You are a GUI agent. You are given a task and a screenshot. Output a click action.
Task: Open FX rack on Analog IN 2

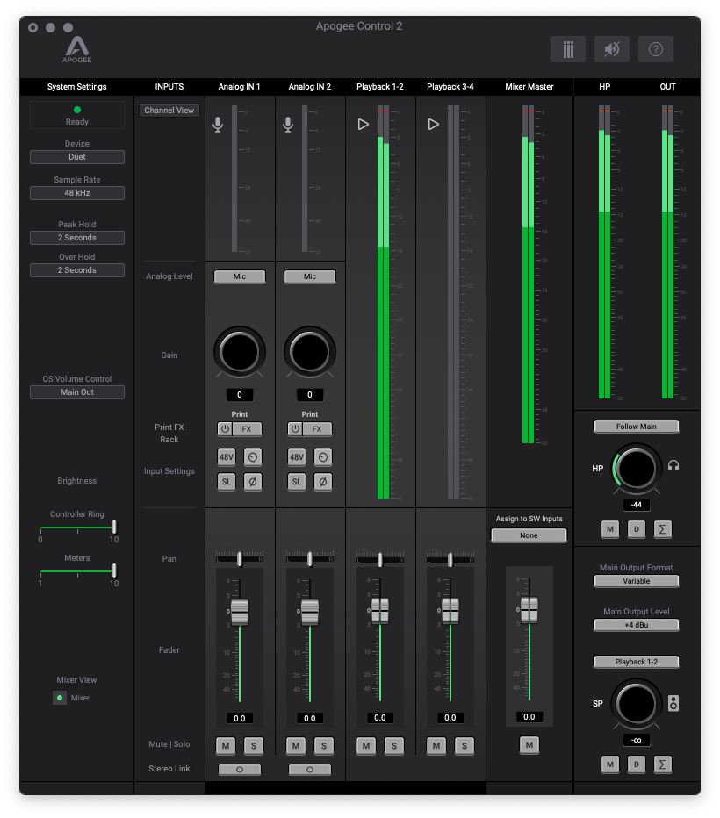pos(317,429)
